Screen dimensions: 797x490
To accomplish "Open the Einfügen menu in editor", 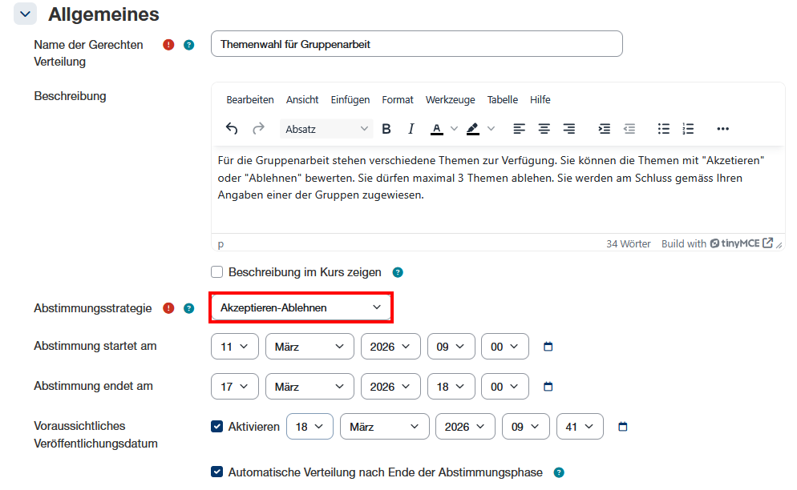I will pyautogui.click(x=350, y=100).
